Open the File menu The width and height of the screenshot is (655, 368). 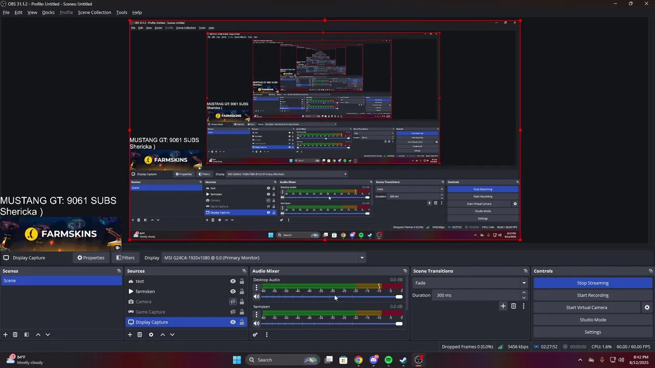tap(6, 12)
